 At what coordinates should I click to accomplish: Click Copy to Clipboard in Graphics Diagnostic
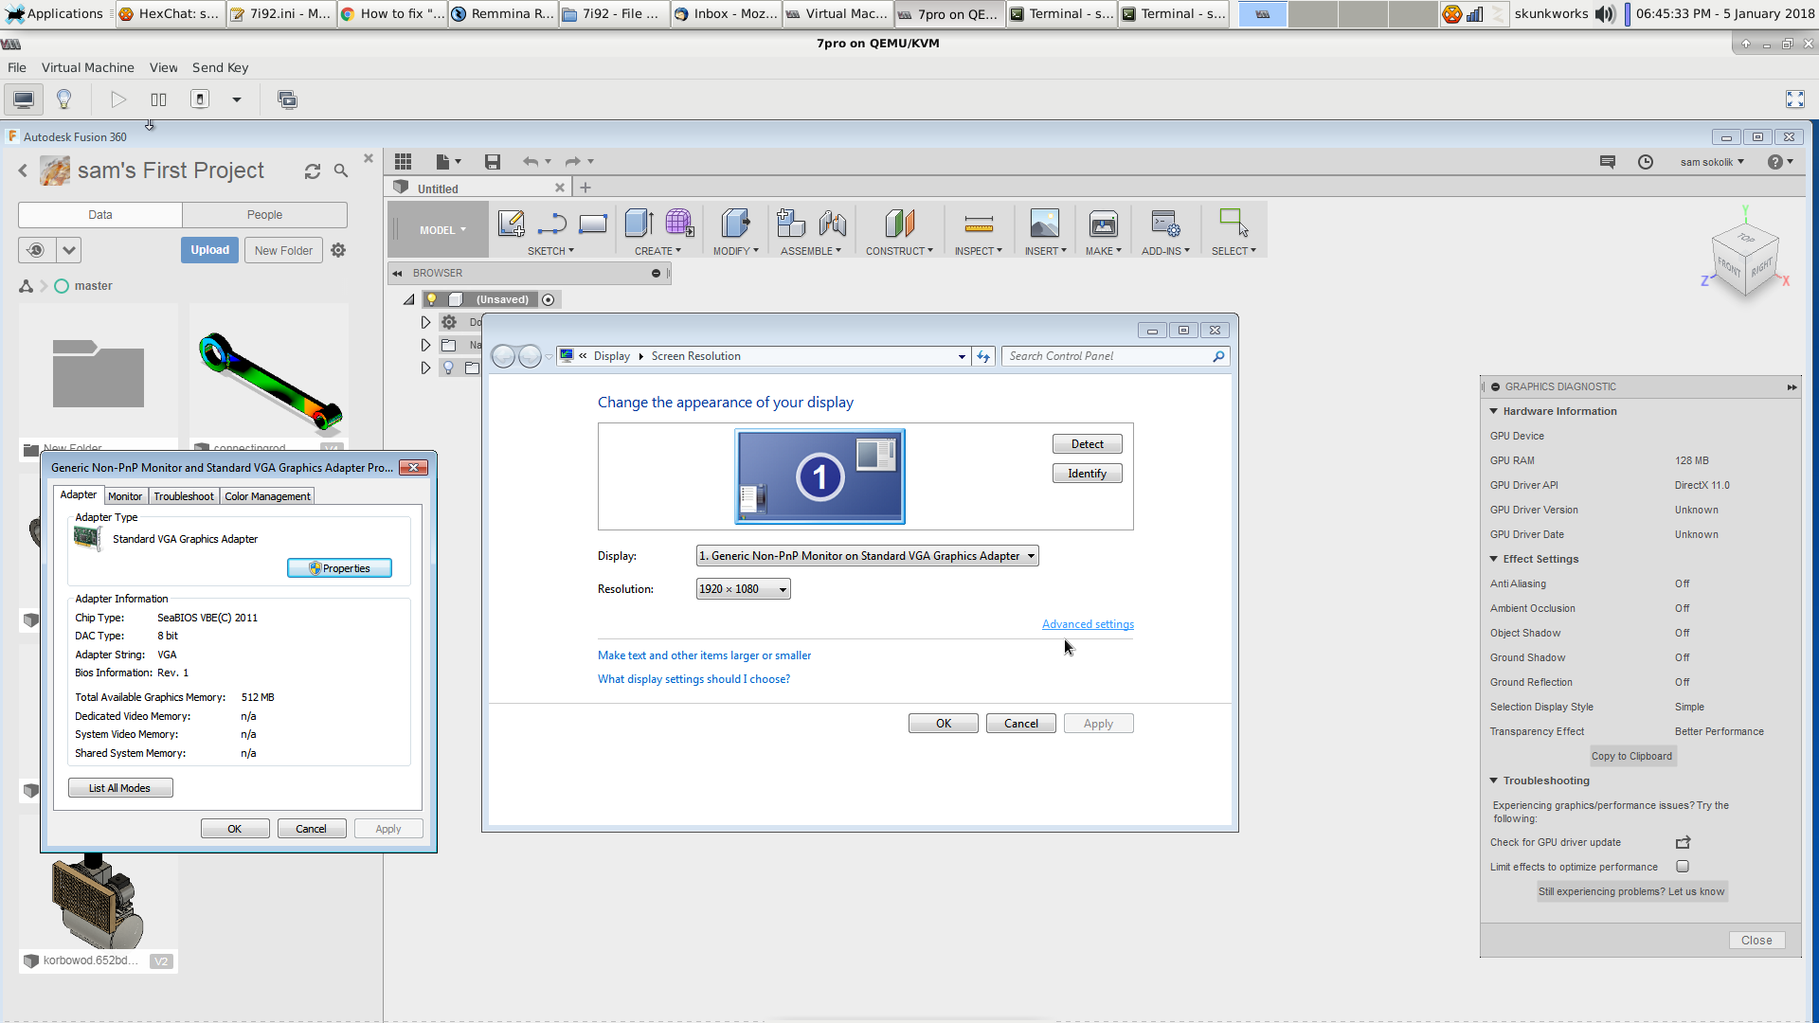tap(1631, 756)
